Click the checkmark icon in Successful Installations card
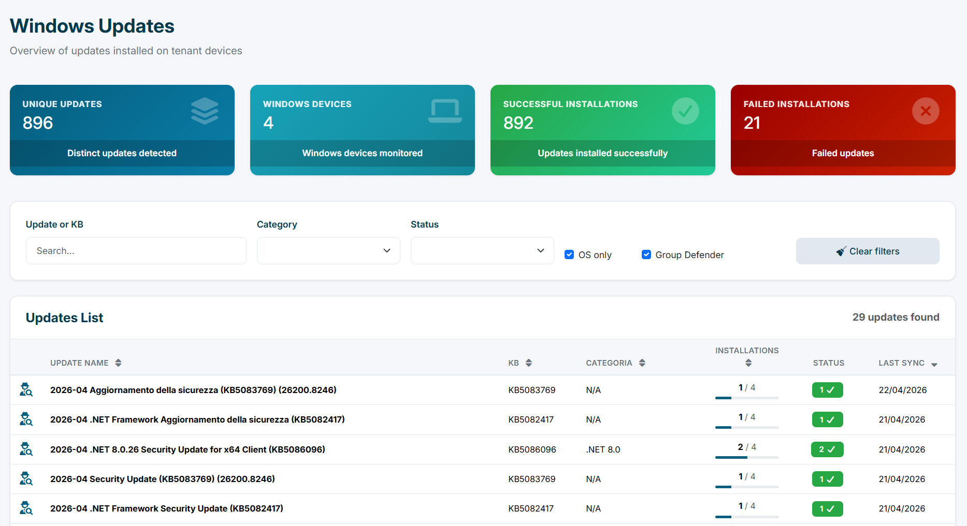The image size is (967, 526). pos(685,111)
